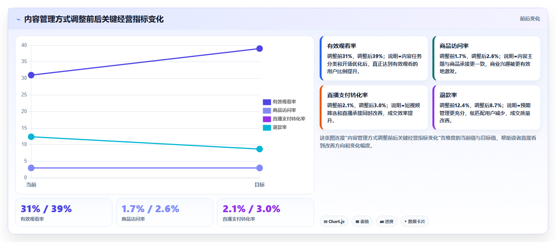Screen dimensions: 556x242
Task: Open the 商品访问率 explanation card
Action: 486,58
